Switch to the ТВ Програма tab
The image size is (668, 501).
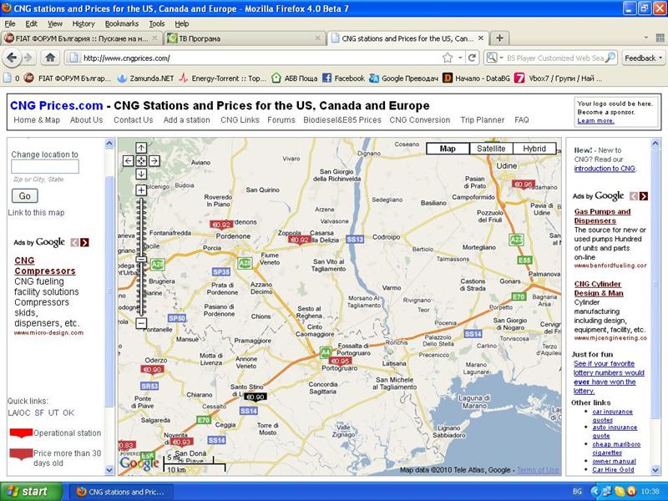click(x=242, y=38)
